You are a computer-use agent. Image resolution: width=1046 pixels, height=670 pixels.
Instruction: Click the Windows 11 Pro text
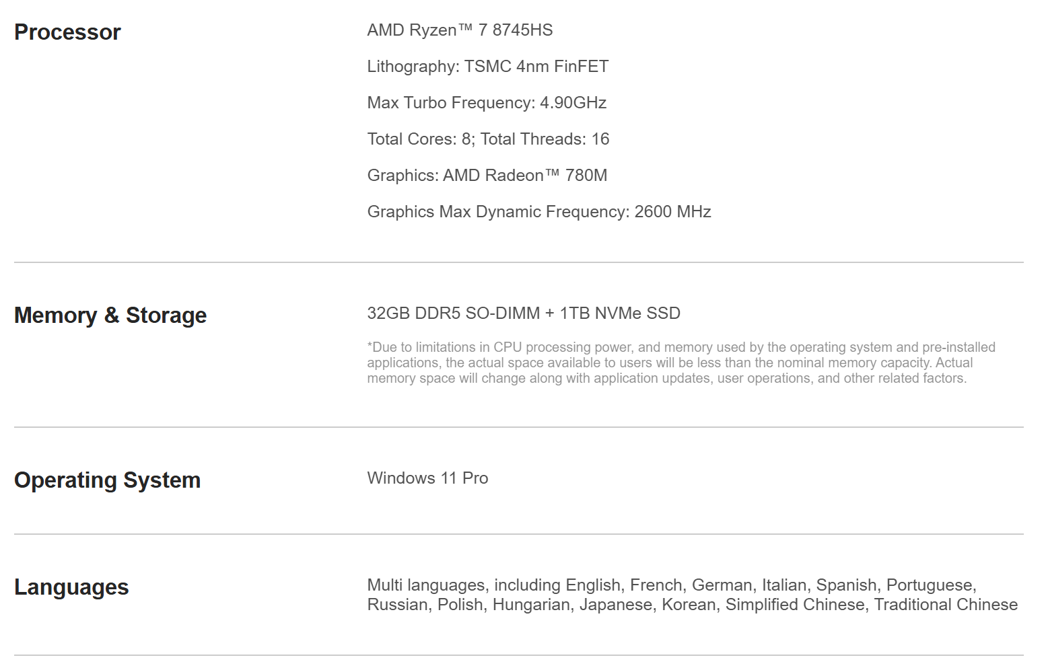[427, 478]
